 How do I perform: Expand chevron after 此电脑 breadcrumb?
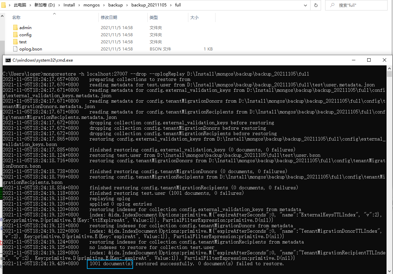pos(30,5)
